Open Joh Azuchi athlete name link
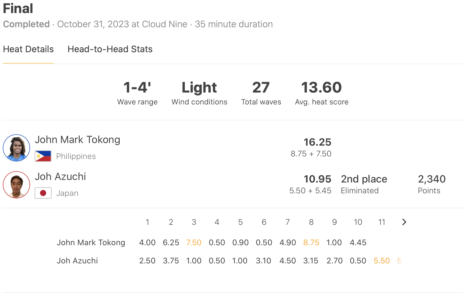Viewport: 466px width, 298px height. pos(60,177)
